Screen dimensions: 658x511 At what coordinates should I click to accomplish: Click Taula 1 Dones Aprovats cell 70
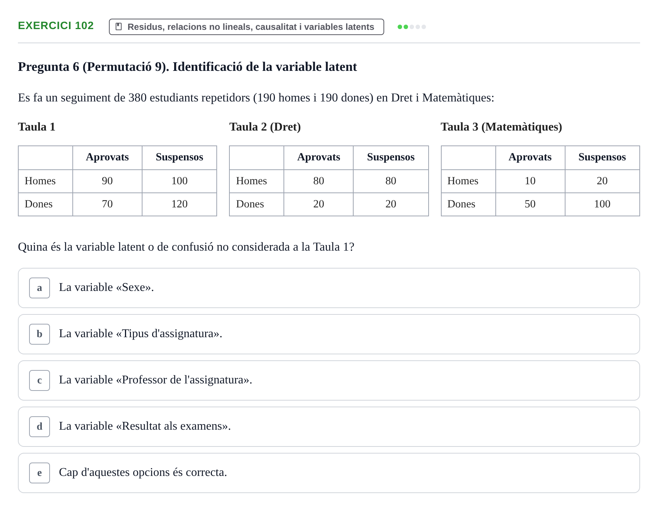pyautogui.click(x=107, y=204)
